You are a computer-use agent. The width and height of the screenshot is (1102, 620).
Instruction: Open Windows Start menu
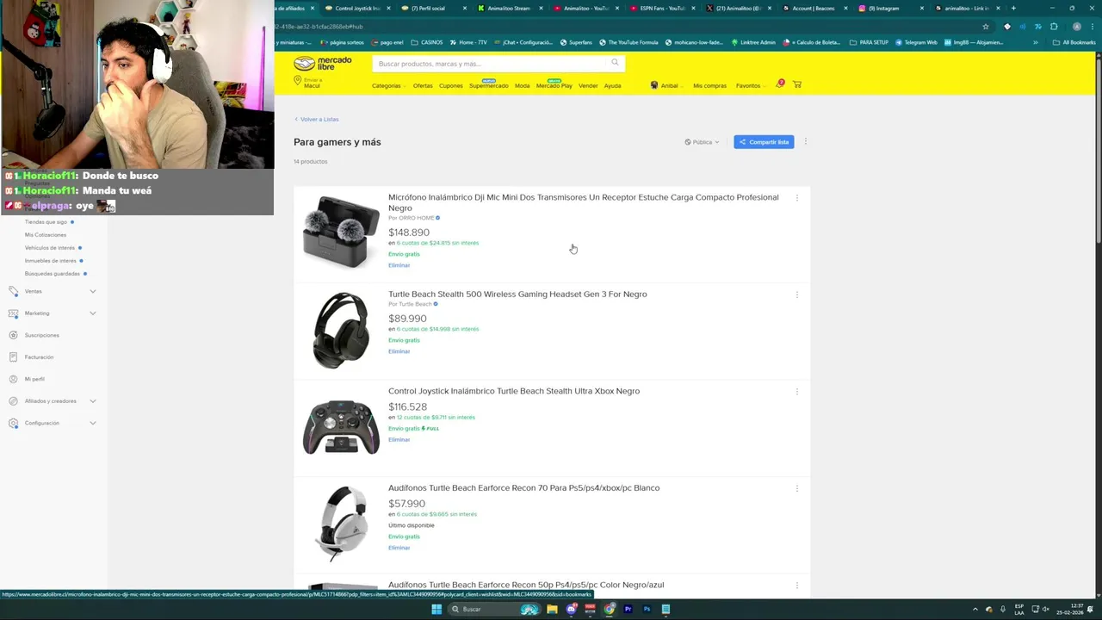(436, 609)
